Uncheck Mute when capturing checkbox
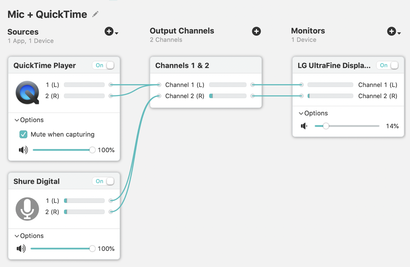 point(23,134)
